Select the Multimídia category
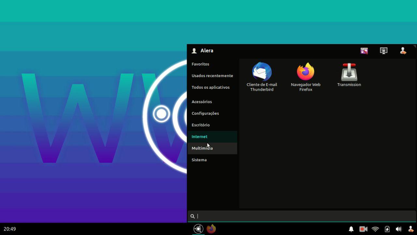The image size is (417, 235). point(202,148)
